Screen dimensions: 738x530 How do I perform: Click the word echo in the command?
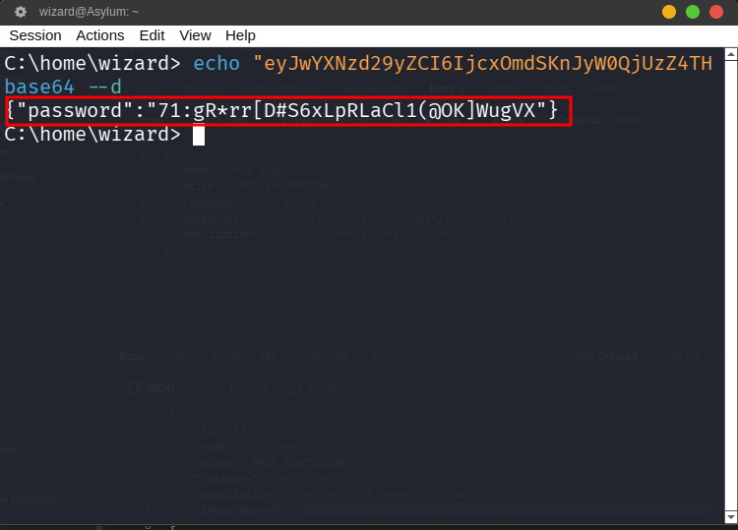click(x=216, y=64)
